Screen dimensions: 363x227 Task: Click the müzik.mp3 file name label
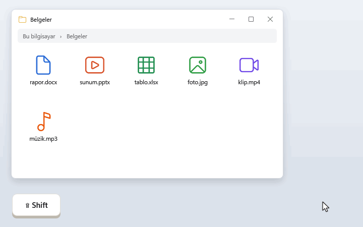tap(43, 139)
